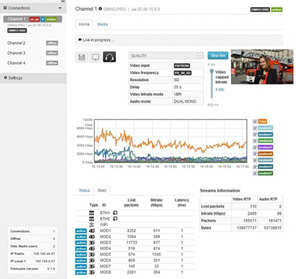Collapse the Connections panel with minus
This screenshot has height=279, width=296.
click(x=60, y=8)
